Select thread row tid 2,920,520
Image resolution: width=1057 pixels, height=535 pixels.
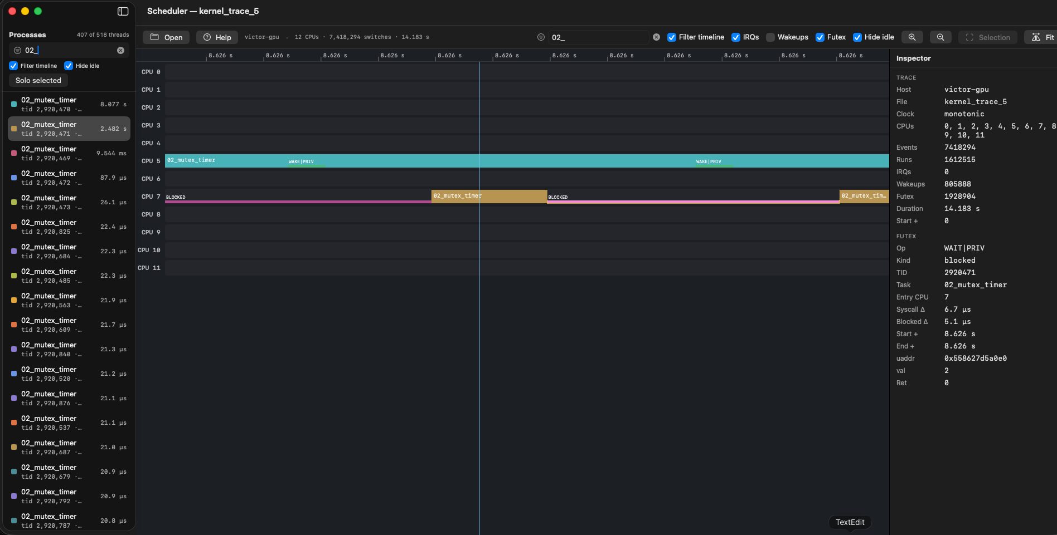69,374
